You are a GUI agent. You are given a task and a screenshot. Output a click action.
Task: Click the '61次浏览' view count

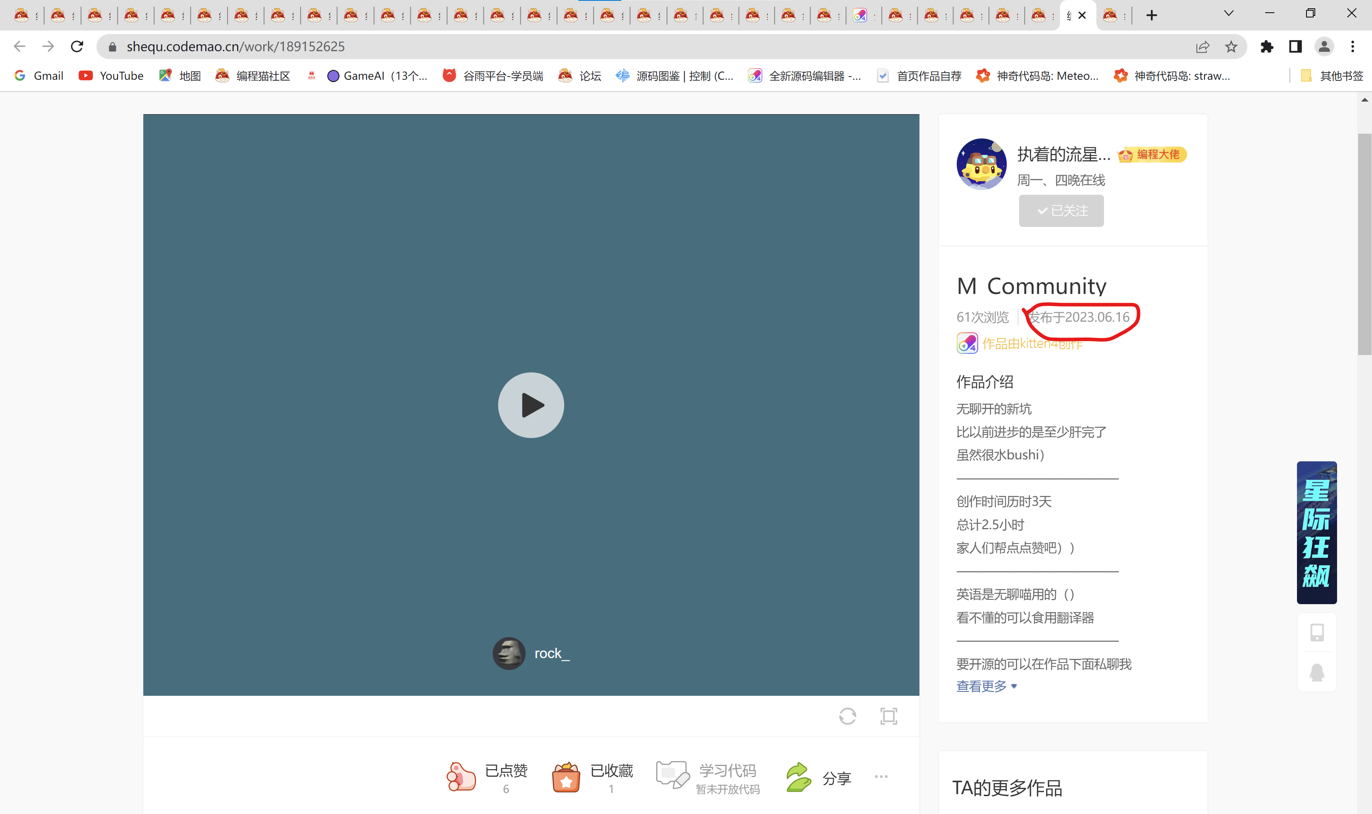pyautogui.click(x=982, y=317)
